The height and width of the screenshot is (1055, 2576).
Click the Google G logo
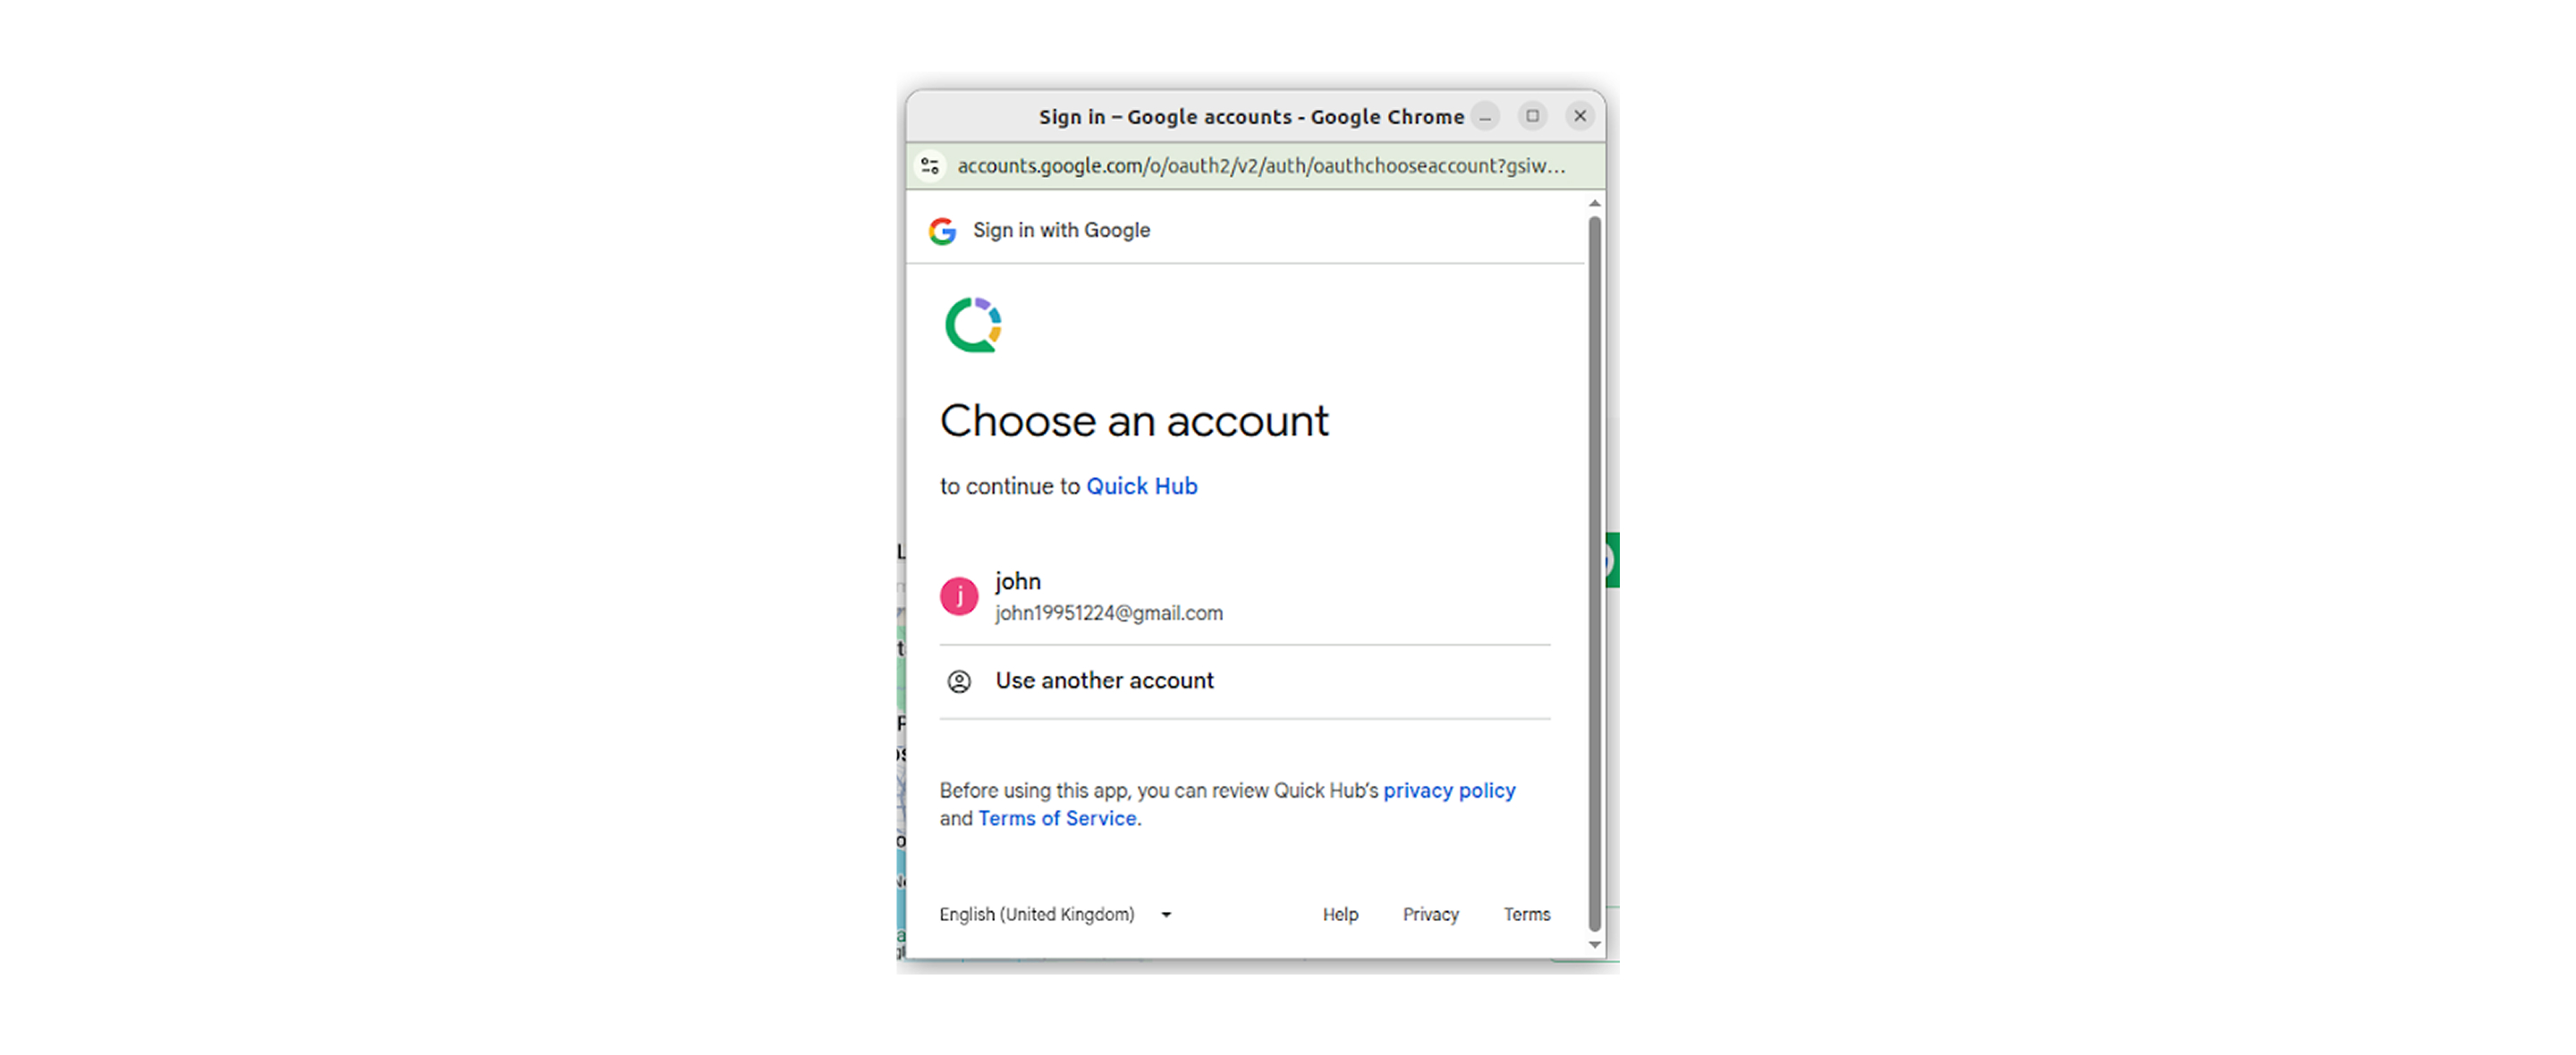[942, 231]
